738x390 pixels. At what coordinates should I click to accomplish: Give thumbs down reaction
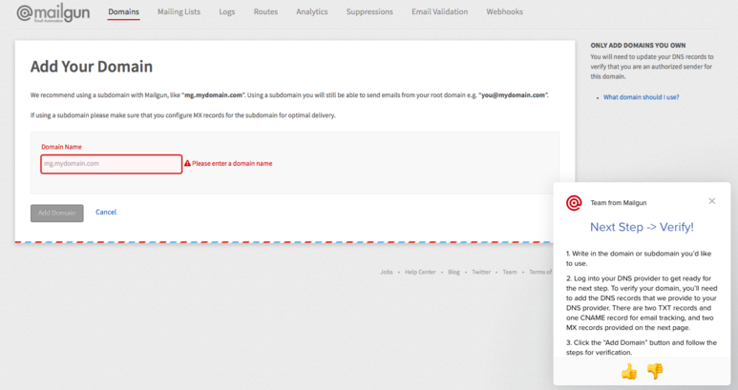(655, 371)
